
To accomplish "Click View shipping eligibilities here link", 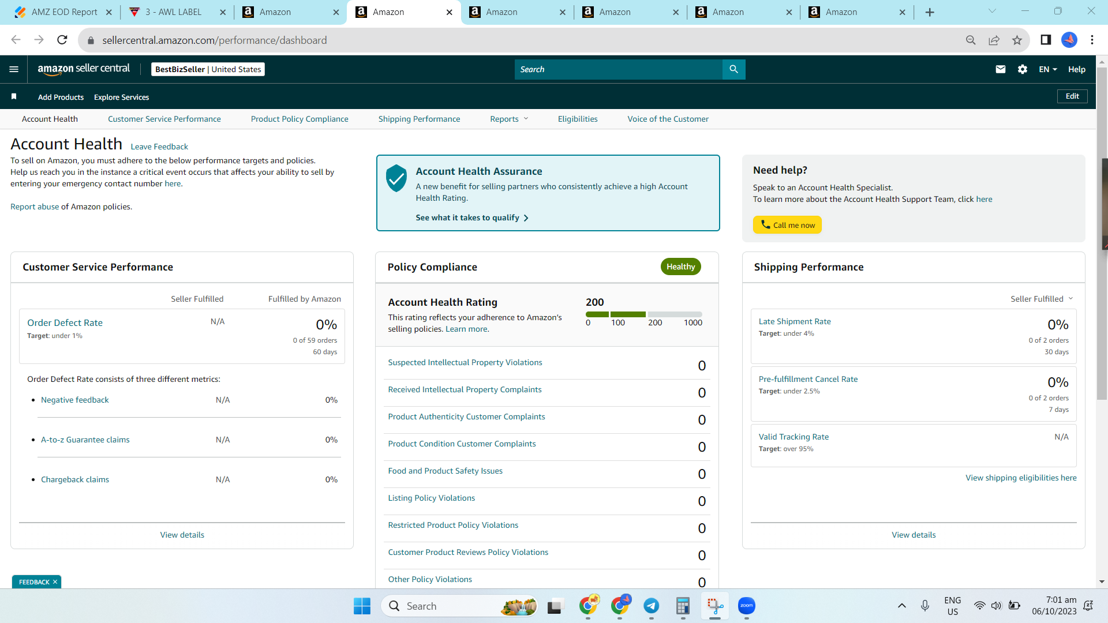I will 1021,478.
